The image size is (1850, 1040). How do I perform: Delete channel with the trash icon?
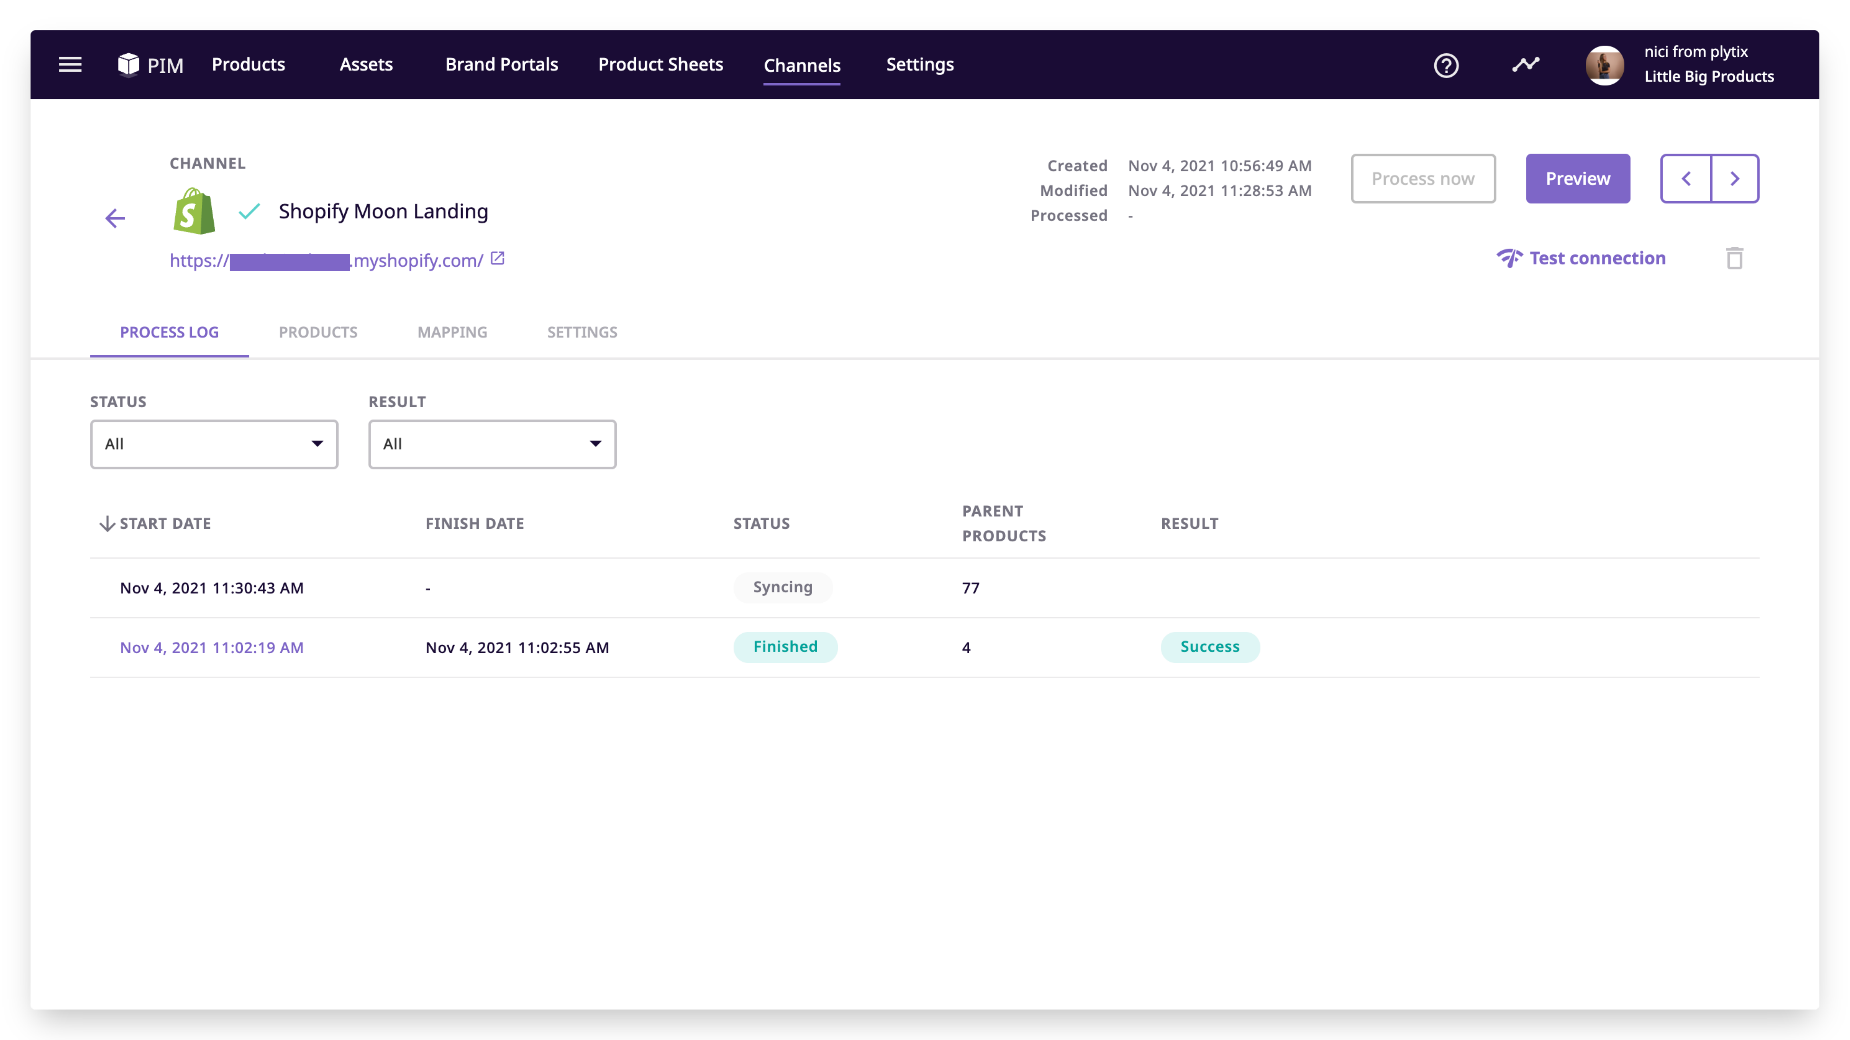[x=1734, y=258]
